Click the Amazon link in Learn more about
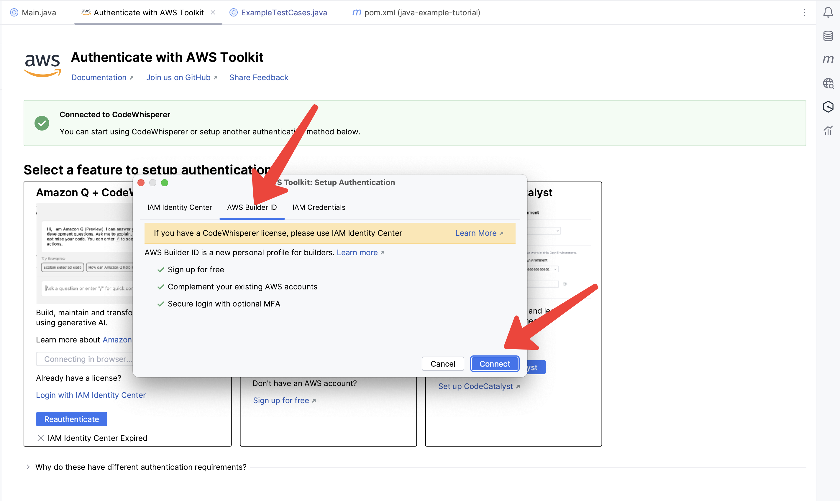 (117, 340)
